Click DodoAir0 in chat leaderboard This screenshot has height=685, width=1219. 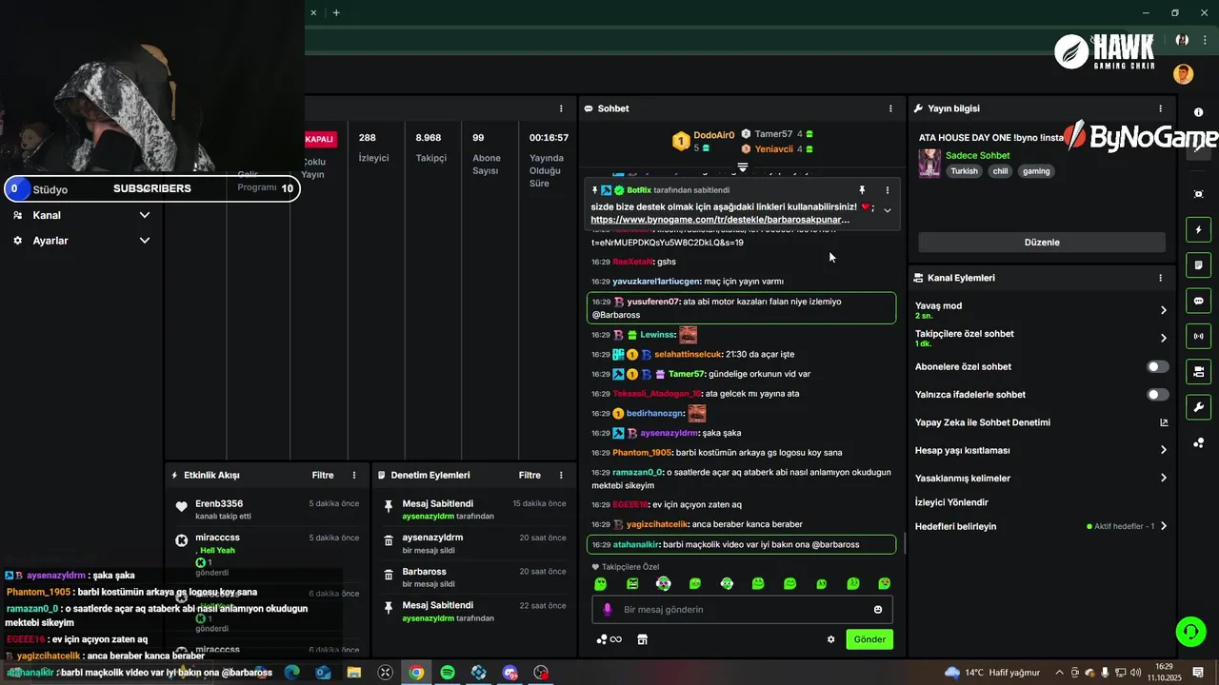[713, 135]
